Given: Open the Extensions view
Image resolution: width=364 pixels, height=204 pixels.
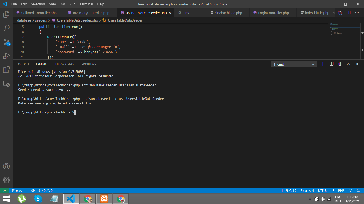Looking at the screenshot, I should pos(6,70).
